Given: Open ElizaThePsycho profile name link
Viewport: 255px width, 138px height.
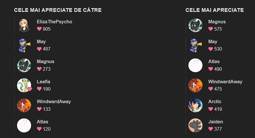Looking at the screenshot, I should pos(54,22).
